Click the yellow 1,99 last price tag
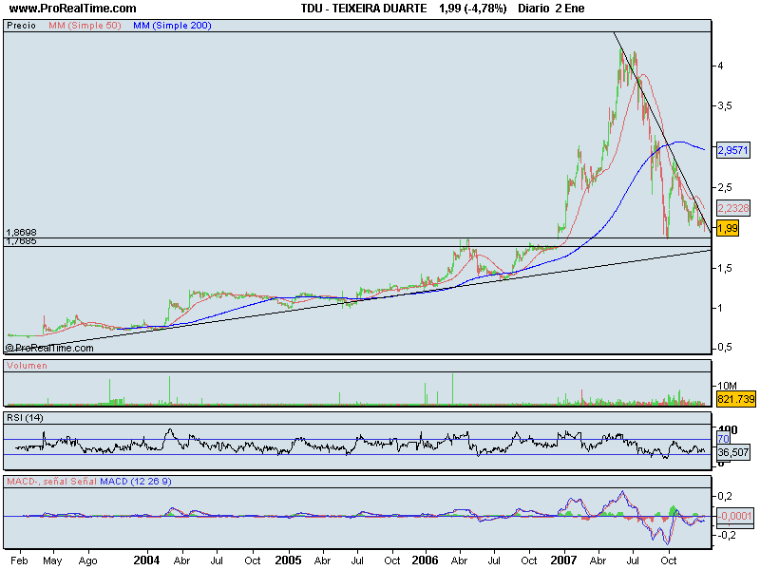 pos(728,228)
